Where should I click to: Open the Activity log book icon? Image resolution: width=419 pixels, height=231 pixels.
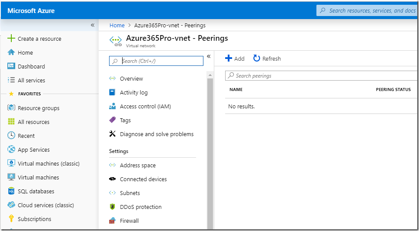[113, 92]
